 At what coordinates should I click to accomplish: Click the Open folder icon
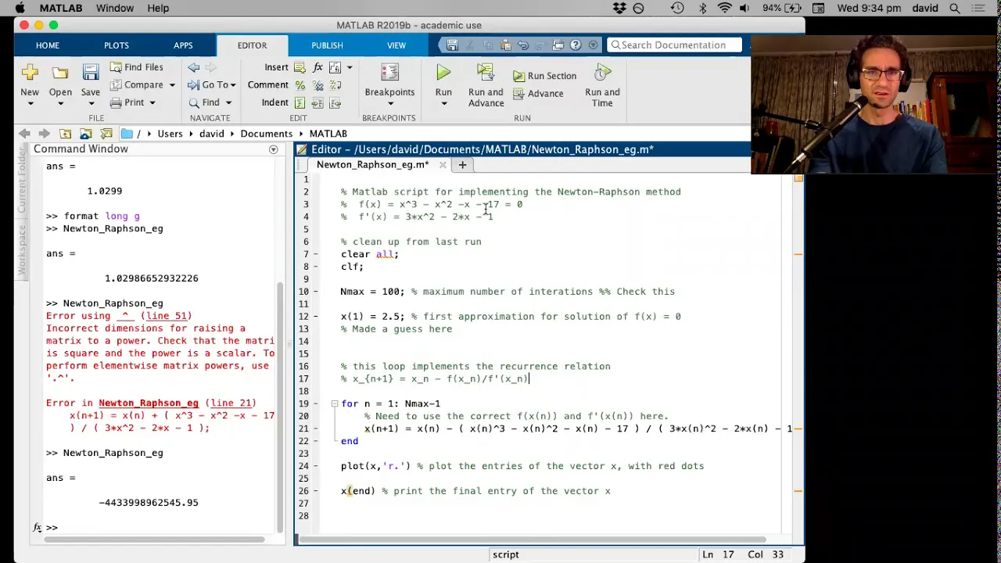point(60,73)
